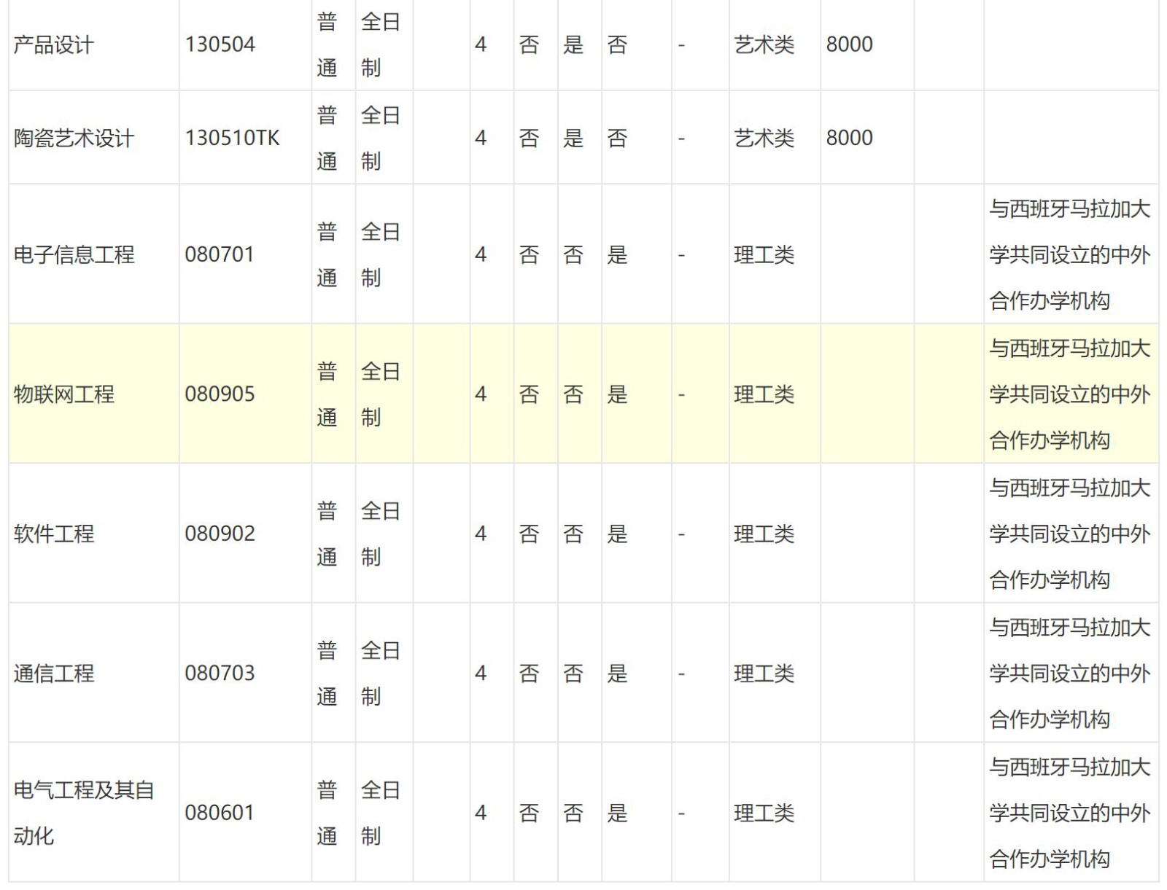Click the cooperation note in 电气工程及其自动化 row

pyautogui.click(x=1070, y=813)
